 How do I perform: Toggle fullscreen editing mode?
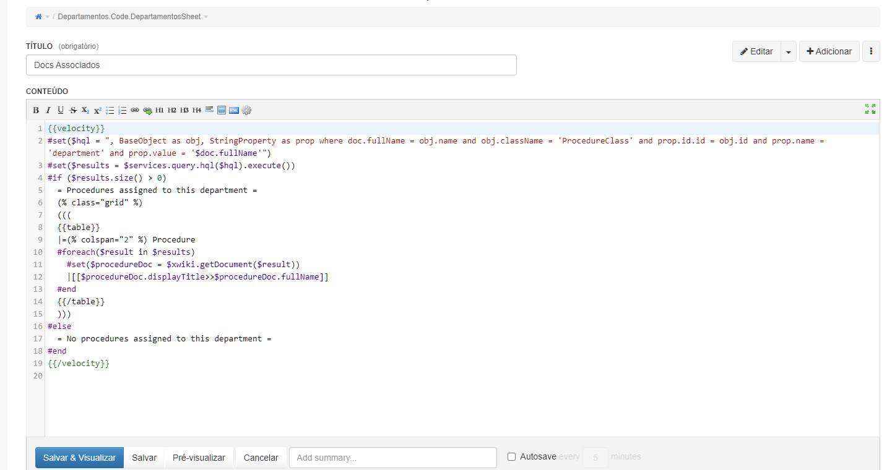click(x=870, y=109)
